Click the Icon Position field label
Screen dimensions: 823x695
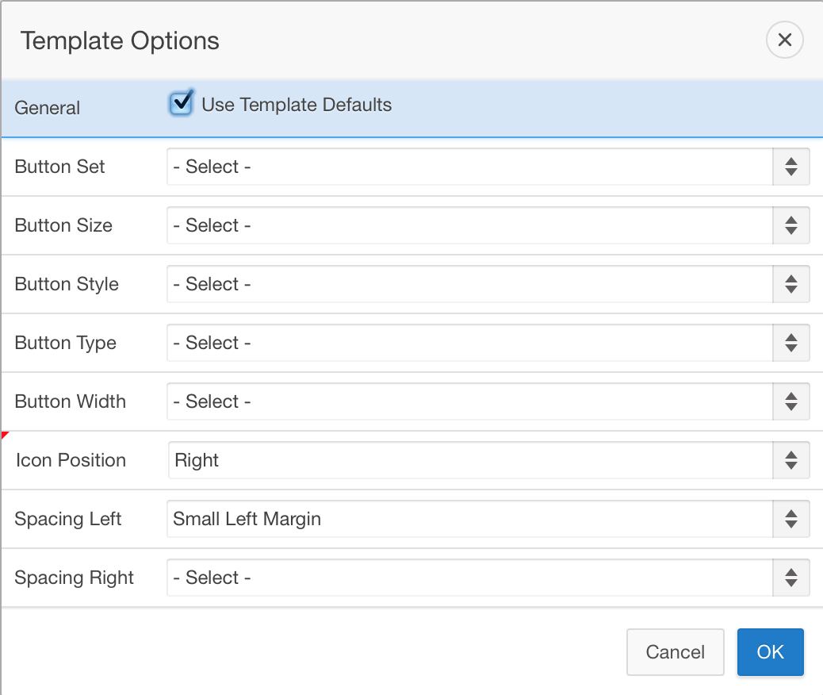(x=71, y=460)
